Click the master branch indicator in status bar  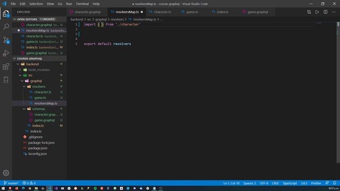pos(11,183)
